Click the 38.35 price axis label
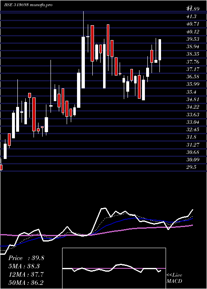The width and height of the screenshot is (207, 289). pos(193,54)
